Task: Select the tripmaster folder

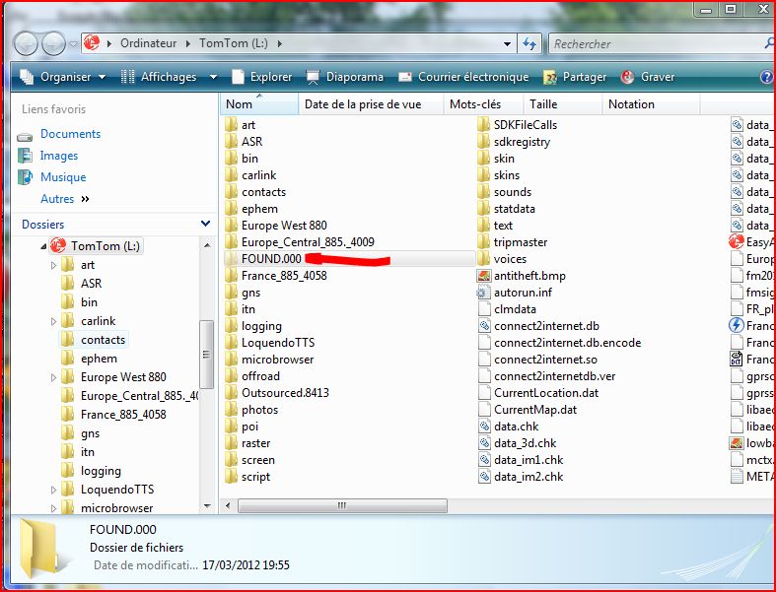Action: [521, 242]
